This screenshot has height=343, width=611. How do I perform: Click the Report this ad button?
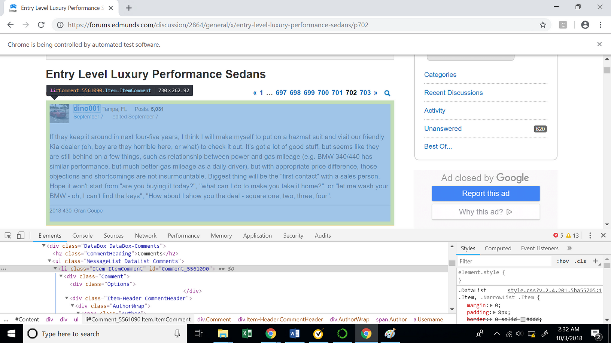(486, 193)
